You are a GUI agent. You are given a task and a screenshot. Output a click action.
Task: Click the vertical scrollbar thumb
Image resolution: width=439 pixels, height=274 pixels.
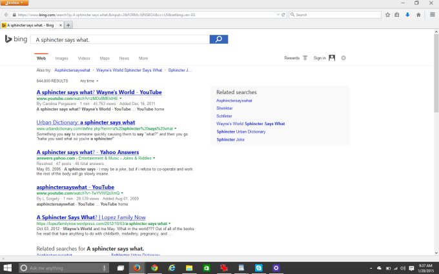436,73
